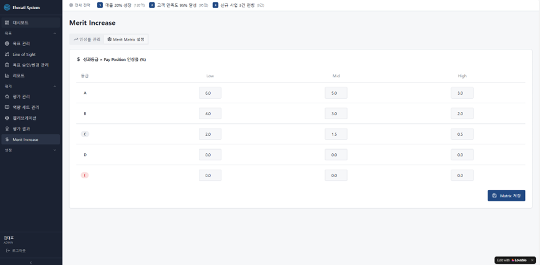Click the Merit Increase dollar icon in sidebar
The width and height of the screenshot is (540, 265).
7,139
